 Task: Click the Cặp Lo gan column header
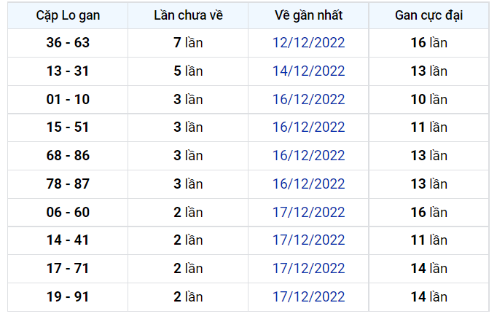tap(68, 15)
